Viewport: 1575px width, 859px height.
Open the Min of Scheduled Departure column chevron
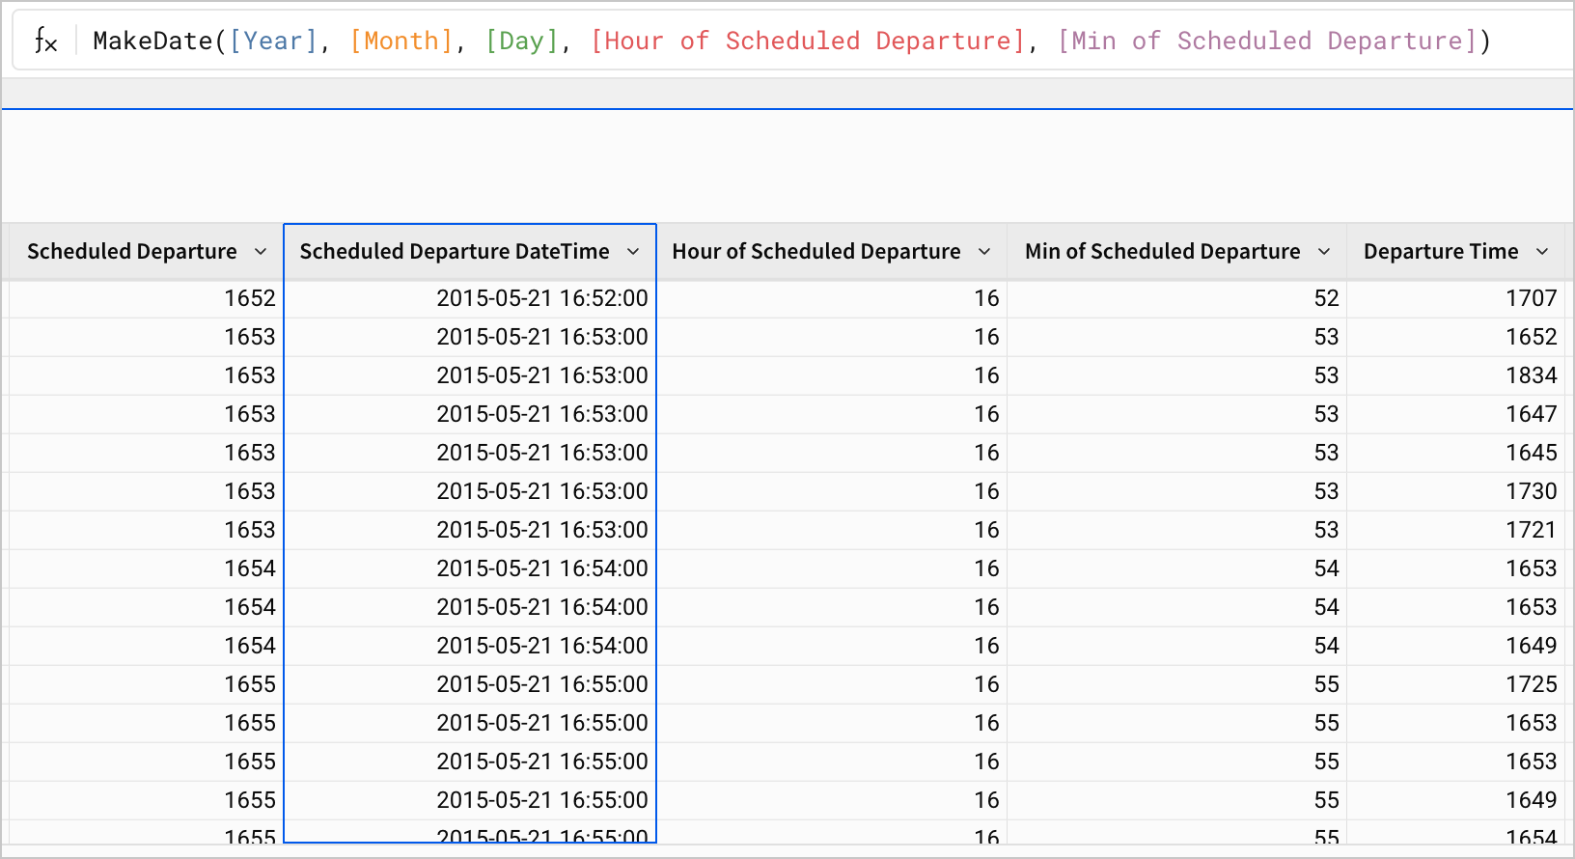point(1324,252)
